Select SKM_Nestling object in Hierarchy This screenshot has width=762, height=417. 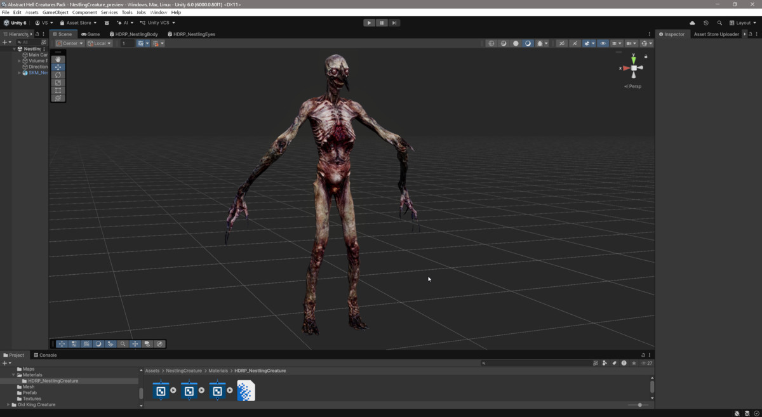35,73
